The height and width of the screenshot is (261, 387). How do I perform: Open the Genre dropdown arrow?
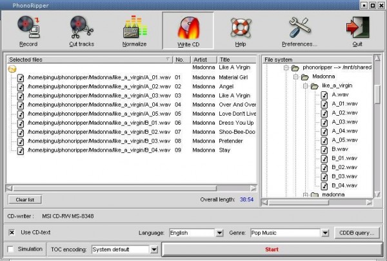pos(325,233)
